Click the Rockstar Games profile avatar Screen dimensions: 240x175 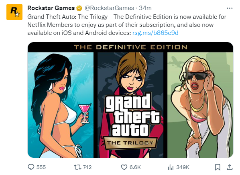click(14, 12)
